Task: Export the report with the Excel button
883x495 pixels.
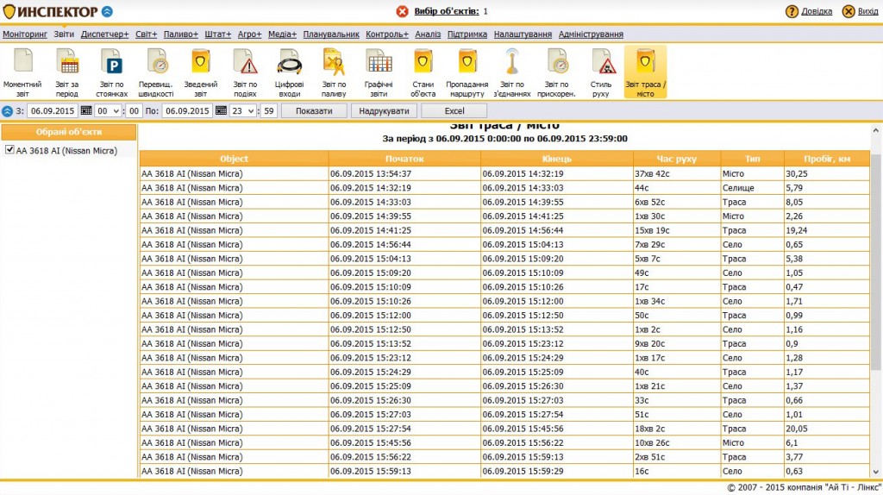Action: tap(454, 111)
